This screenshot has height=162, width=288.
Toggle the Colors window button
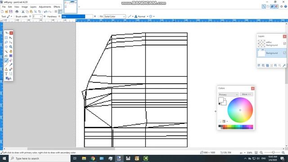pos(276,6)
